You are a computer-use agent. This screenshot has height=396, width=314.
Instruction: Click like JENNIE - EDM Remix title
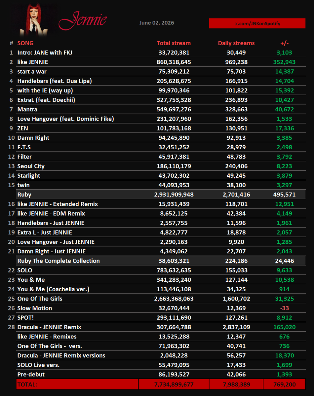click(x=51, y=214)
